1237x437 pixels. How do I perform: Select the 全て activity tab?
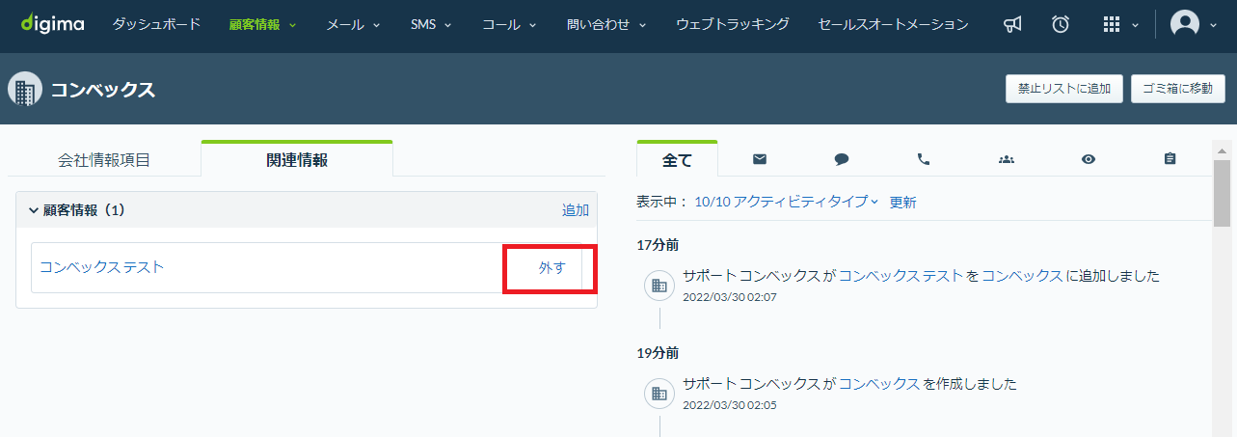tap(678, 159)
